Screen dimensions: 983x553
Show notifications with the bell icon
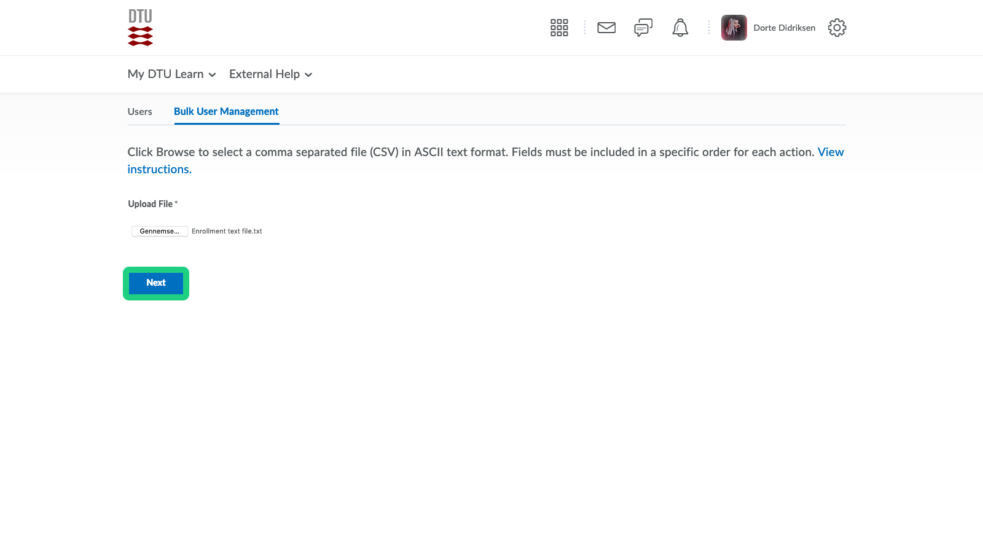(680, 28)
